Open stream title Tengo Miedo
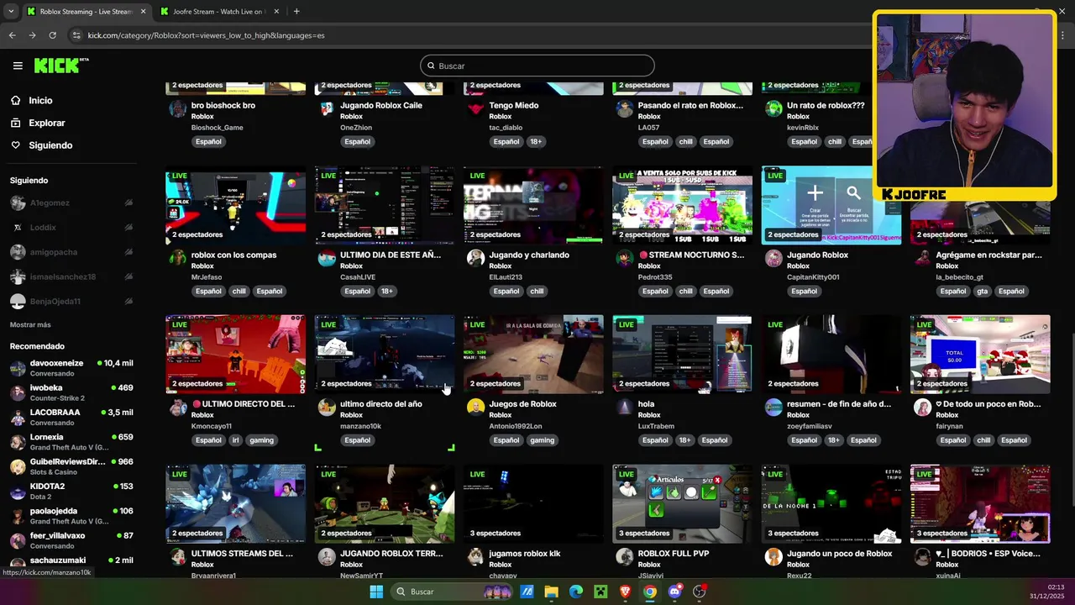The height and width of the screenshot is (605, 1075). click(514, 106)
